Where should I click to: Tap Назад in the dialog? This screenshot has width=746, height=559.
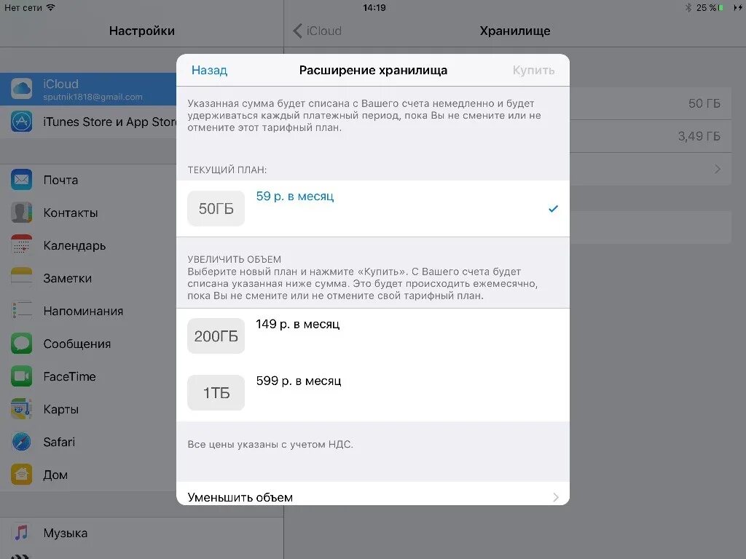[x=209, y=71]
